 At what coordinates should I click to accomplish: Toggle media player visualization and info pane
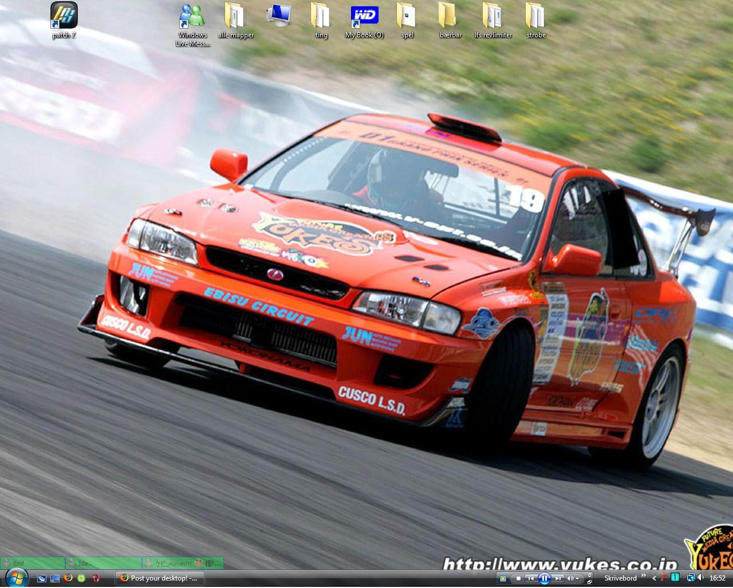[x=589, y=575]
